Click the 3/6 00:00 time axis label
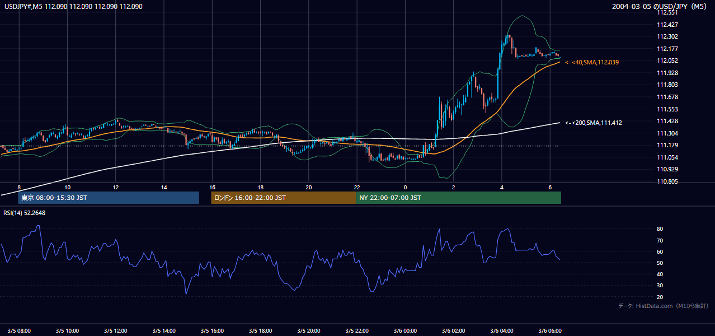Image resolution: width=715 pixels, height=336 pixels. 405,330
